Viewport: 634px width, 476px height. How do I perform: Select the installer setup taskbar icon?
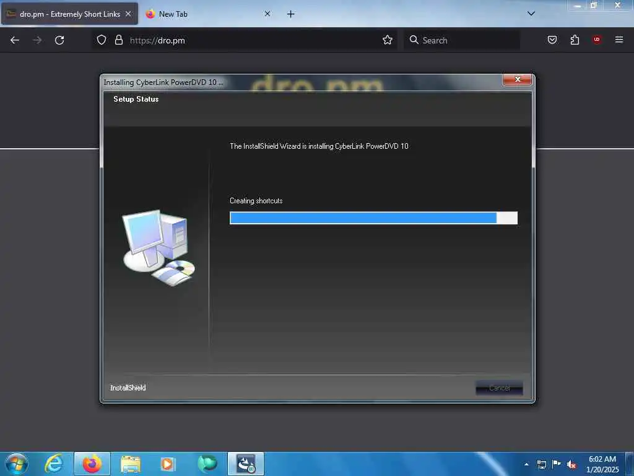(246, 464)
